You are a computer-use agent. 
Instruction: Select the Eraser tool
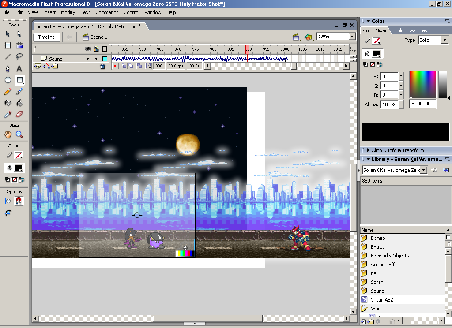[19, 114]
